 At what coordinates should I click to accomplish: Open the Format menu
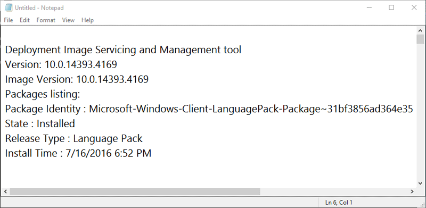click(x=46, y=20)
